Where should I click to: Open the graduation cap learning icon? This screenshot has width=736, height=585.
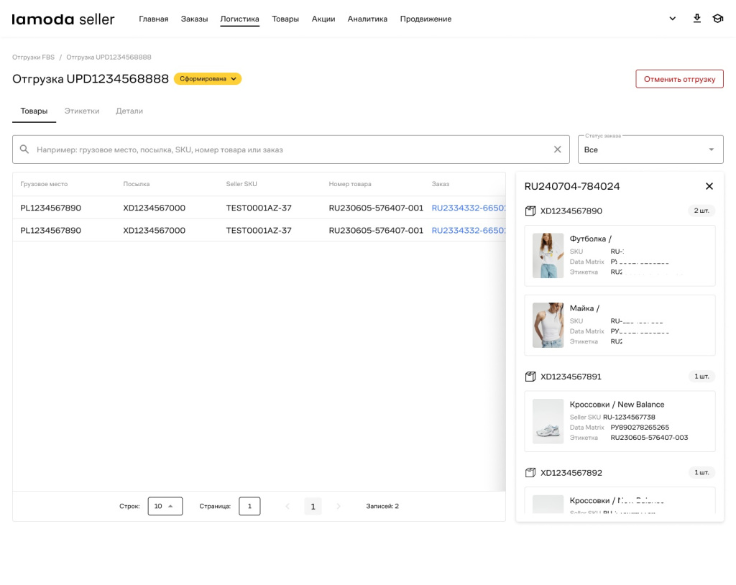coord(717,19)
